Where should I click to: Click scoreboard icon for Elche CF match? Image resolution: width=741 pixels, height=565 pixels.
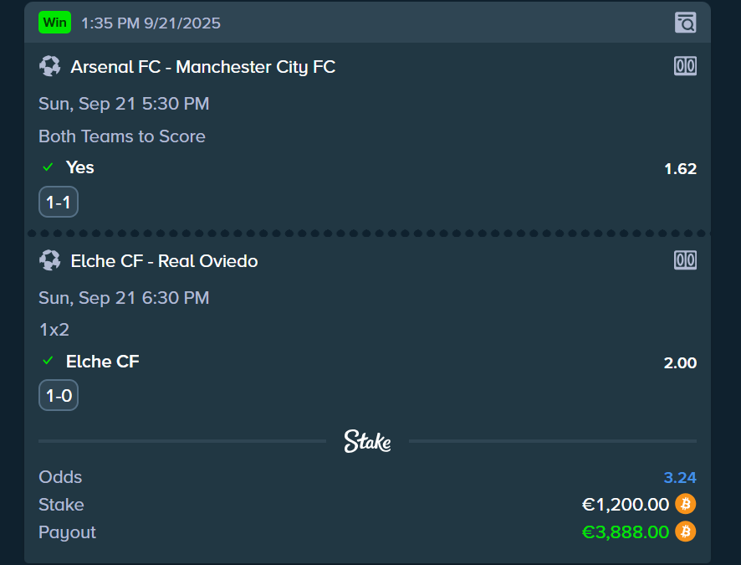tap(685, 260)
